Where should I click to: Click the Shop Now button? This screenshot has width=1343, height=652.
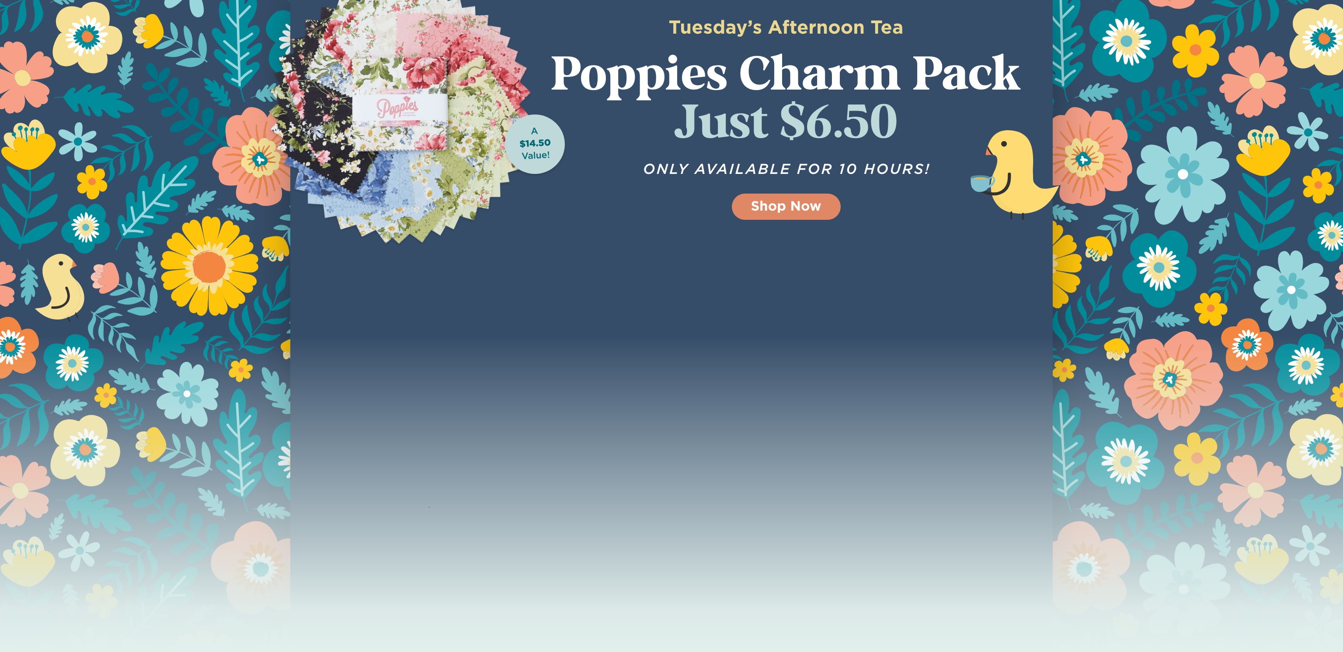[x=786, y=206]
